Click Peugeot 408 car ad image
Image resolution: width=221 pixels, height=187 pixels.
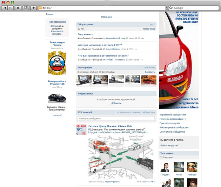tap(57, 98)
